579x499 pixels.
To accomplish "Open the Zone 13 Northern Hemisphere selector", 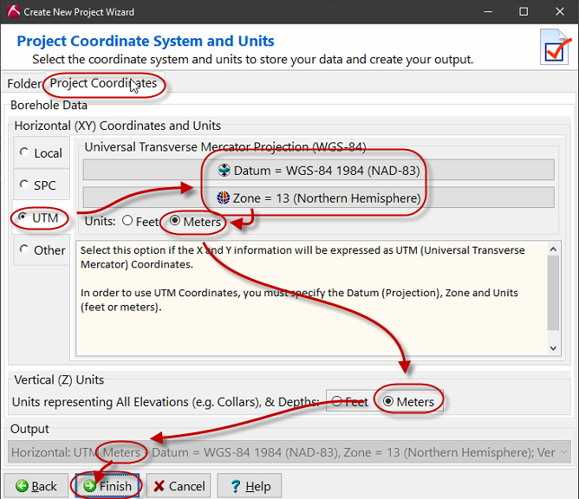I will [x=318, y=198].
